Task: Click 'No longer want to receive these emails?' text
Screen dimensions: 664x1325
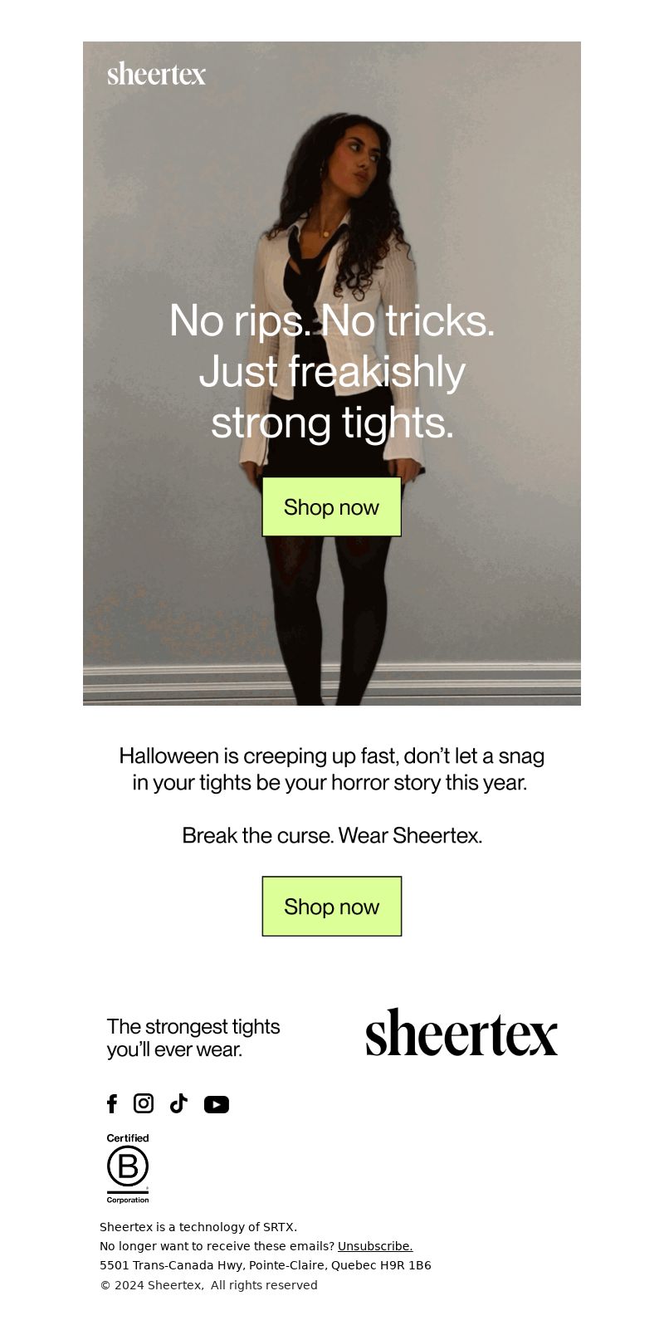Action: pos(217,1246)
